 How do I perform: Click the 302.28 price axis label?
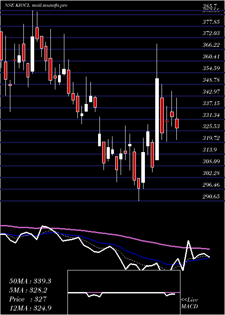211,173
